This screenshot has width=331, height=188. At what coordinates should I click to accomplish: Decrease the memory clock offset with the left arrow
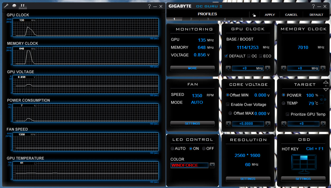[284, 68]
